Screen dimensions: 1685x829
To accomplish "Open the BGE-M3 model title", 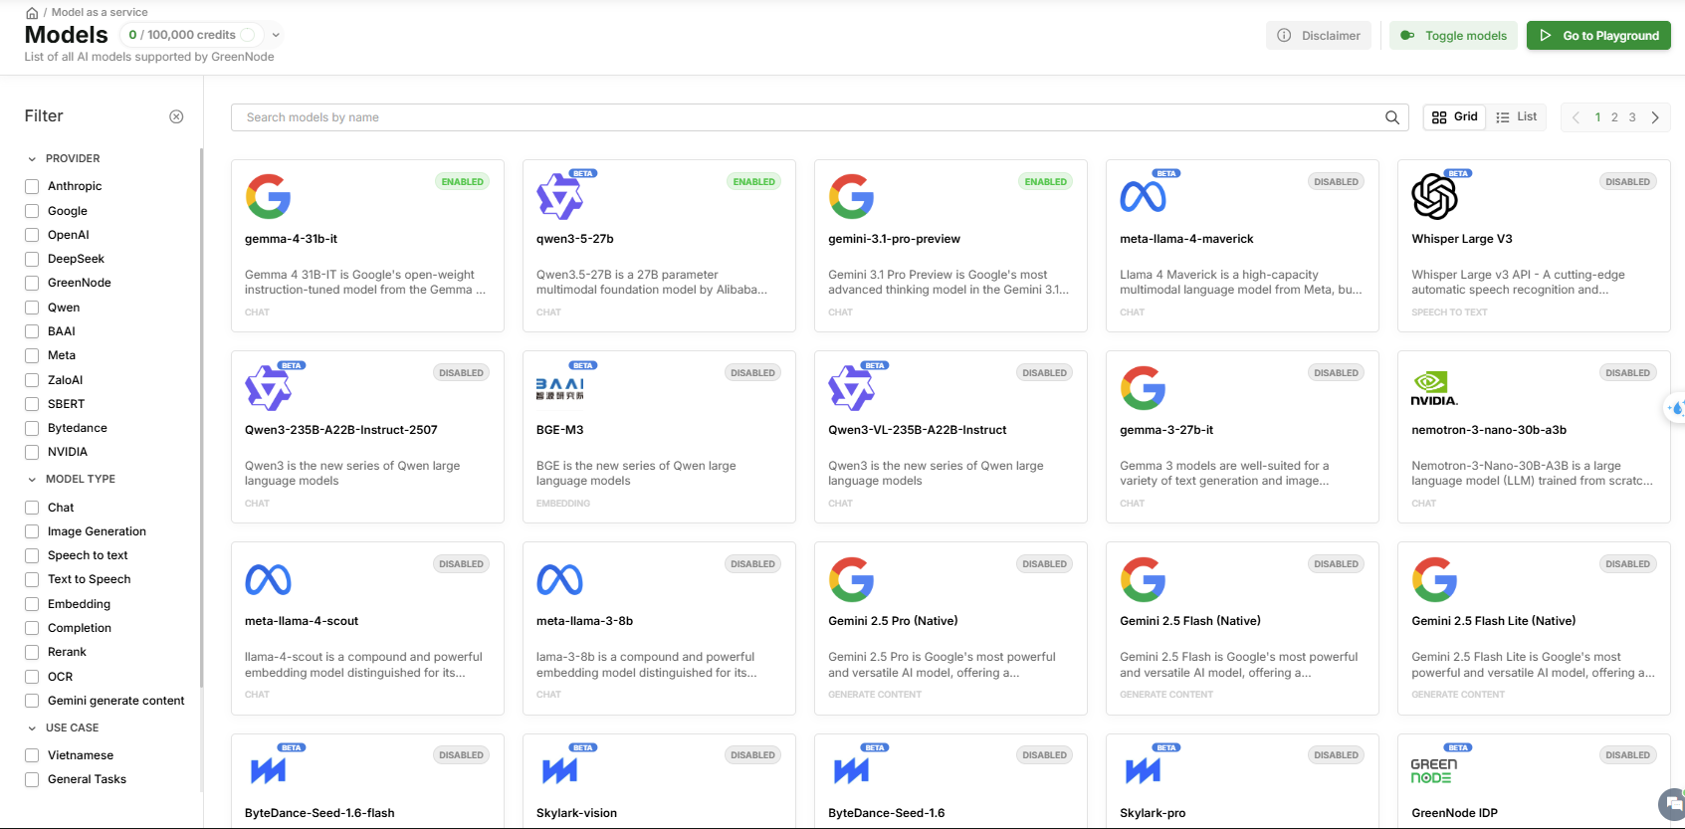I will [560, 430].
